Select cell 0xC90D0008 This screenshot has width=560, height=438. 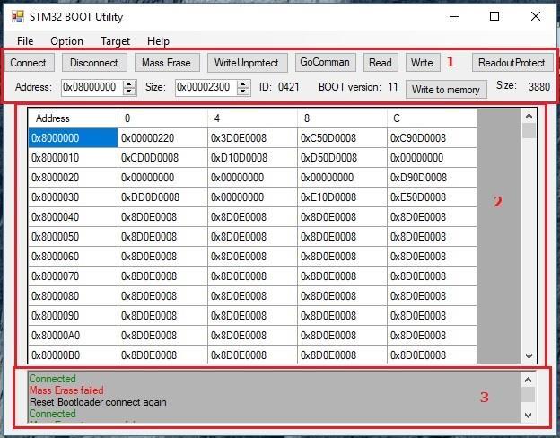[x=433, y=138]
